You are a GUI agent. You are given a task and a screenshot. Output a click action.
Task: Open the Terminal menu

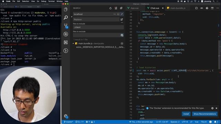pyautogui.click(x=51, y=1)
